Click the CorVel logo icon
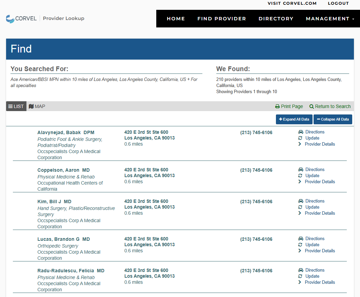 coord(10,19)
